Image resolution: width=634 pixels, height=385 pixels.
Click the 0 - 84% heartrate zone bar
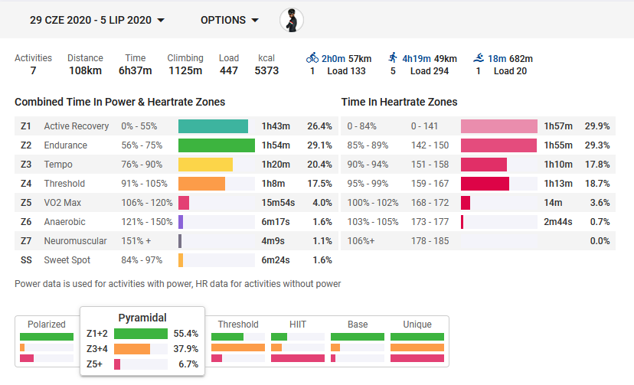(x=499, y=126)
